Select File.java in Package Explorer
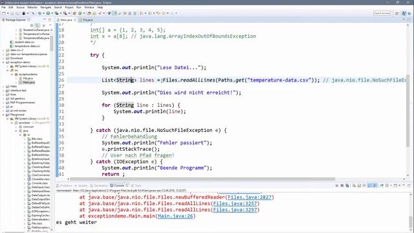 coord(28,78)
